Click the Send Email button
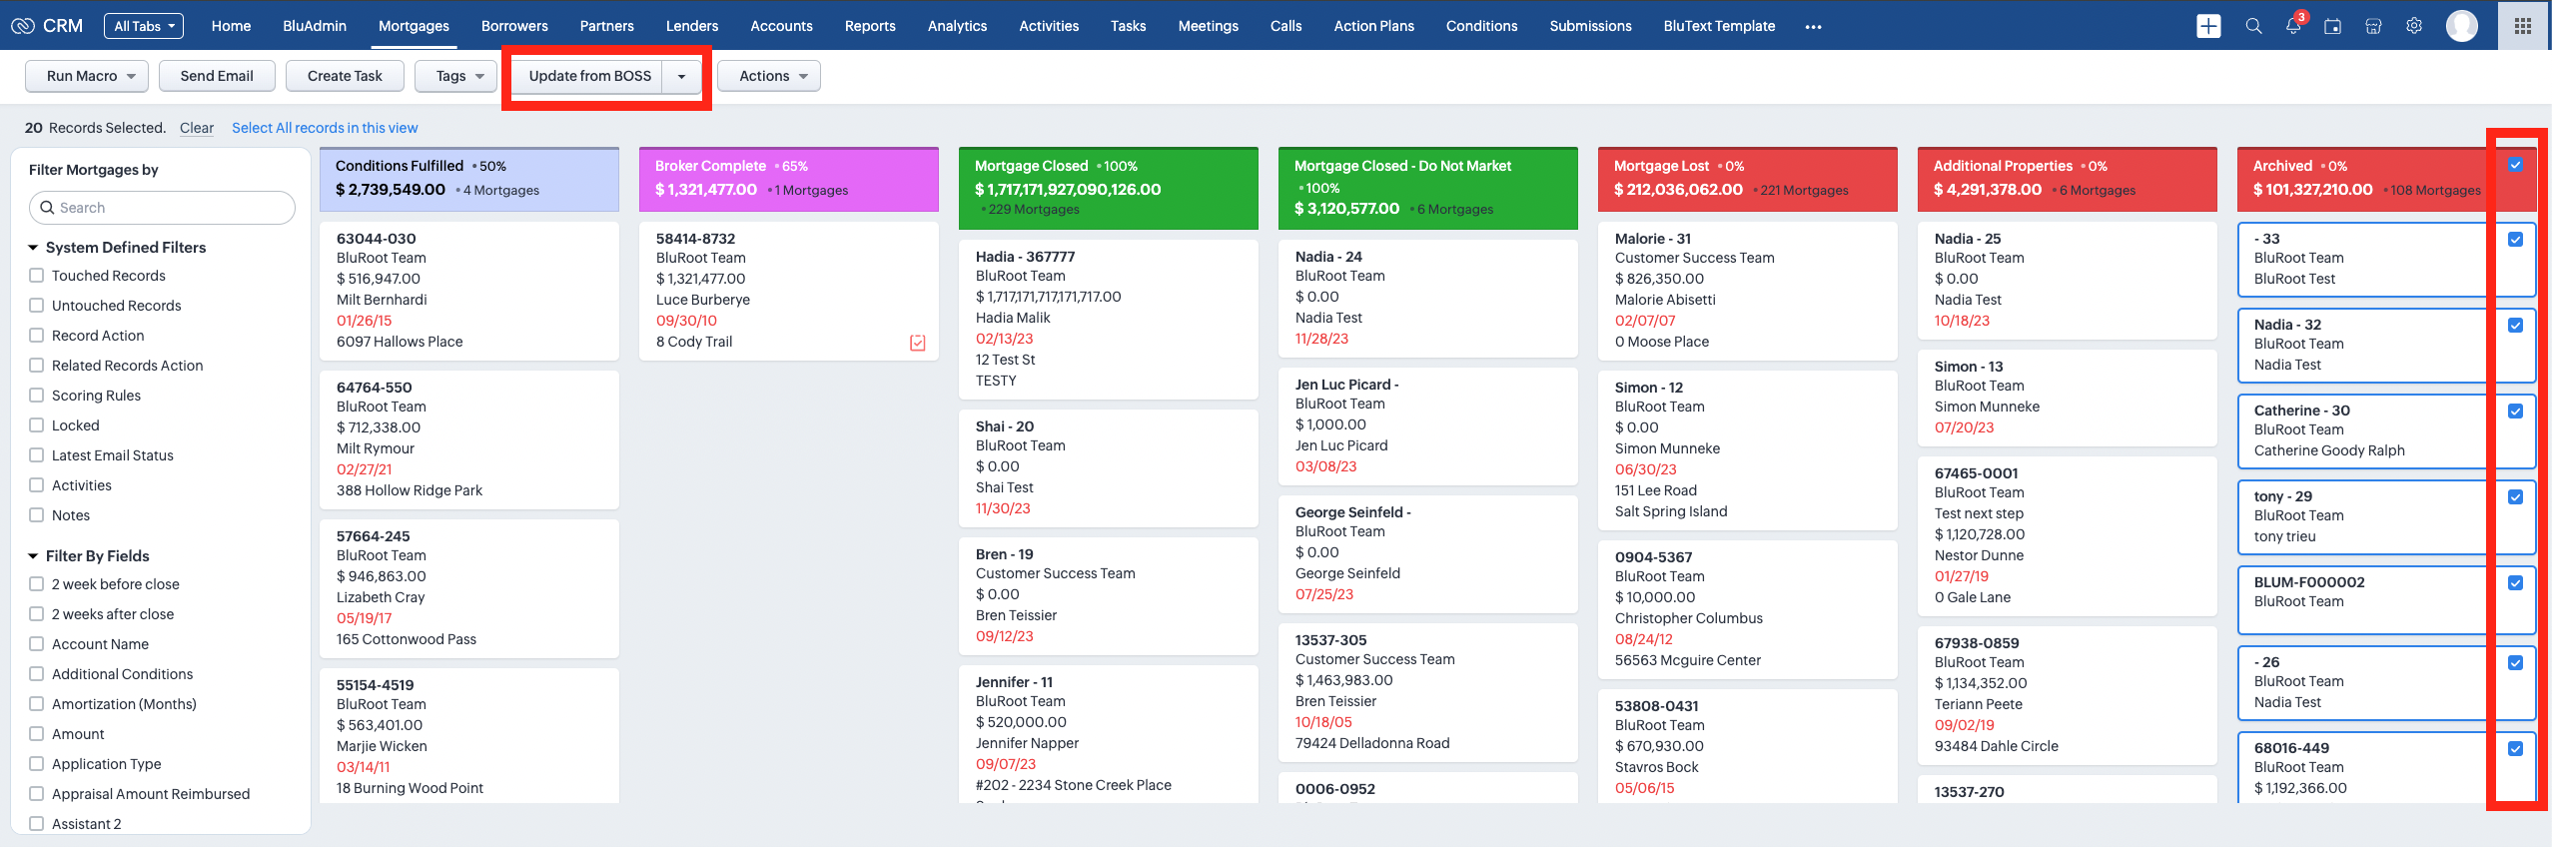The image size is (2552, 847). coord(217,76)
